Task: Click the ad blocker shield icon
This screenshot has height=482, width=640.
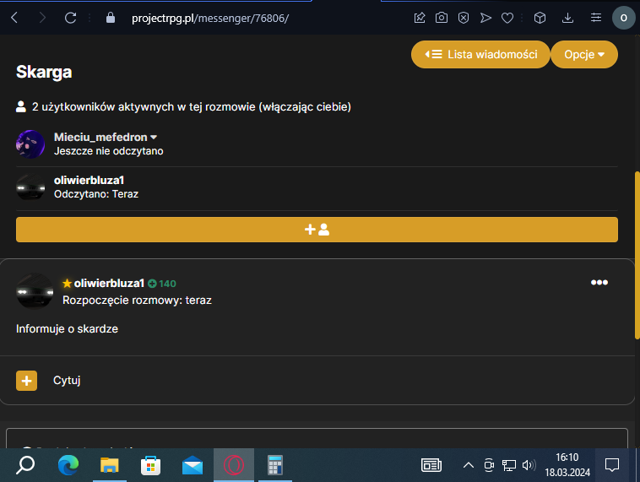Action: [x=464, y=18]
